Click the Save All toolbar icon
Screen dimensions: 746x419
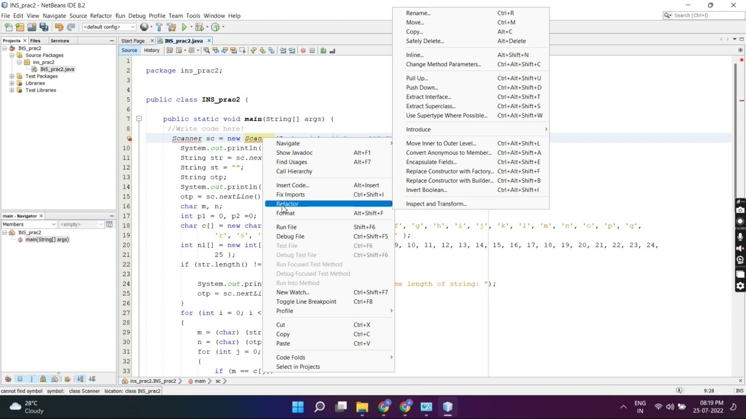(x=44, y=27)
